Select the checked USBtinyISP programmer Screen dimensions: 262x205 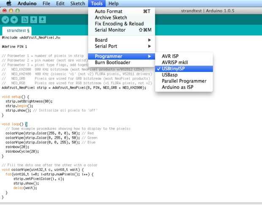pos(184,68)
